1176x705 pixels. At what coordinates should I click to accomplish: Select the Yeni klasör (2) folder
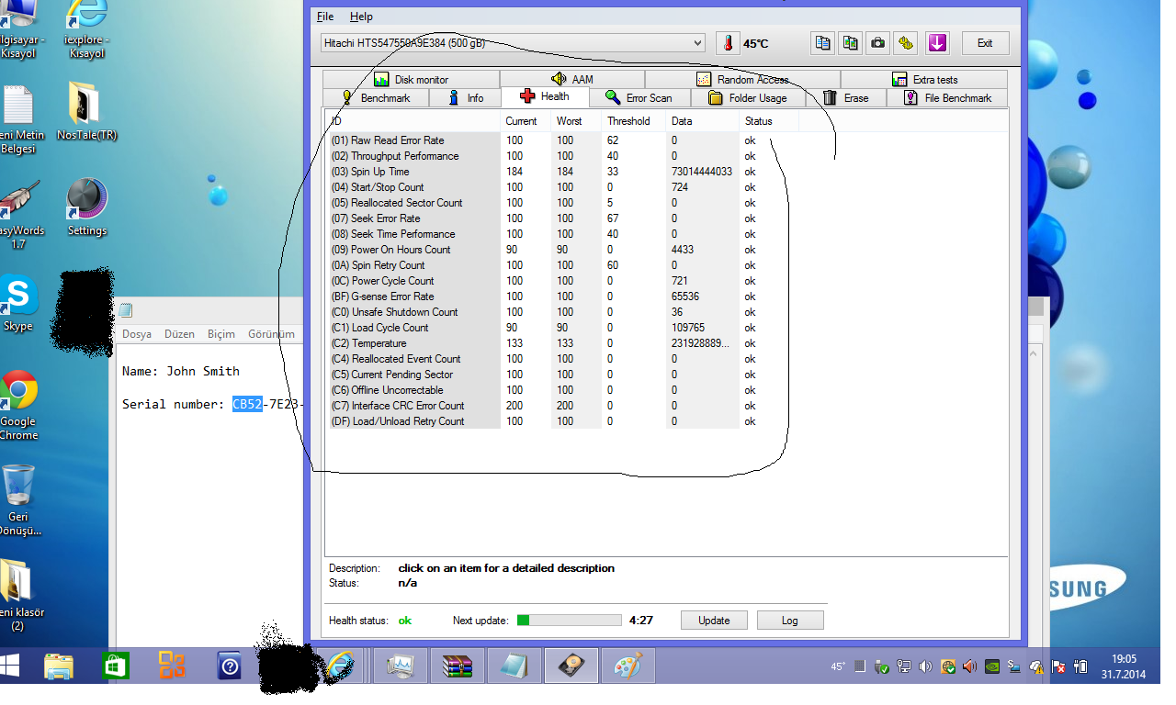pos(18,595)
